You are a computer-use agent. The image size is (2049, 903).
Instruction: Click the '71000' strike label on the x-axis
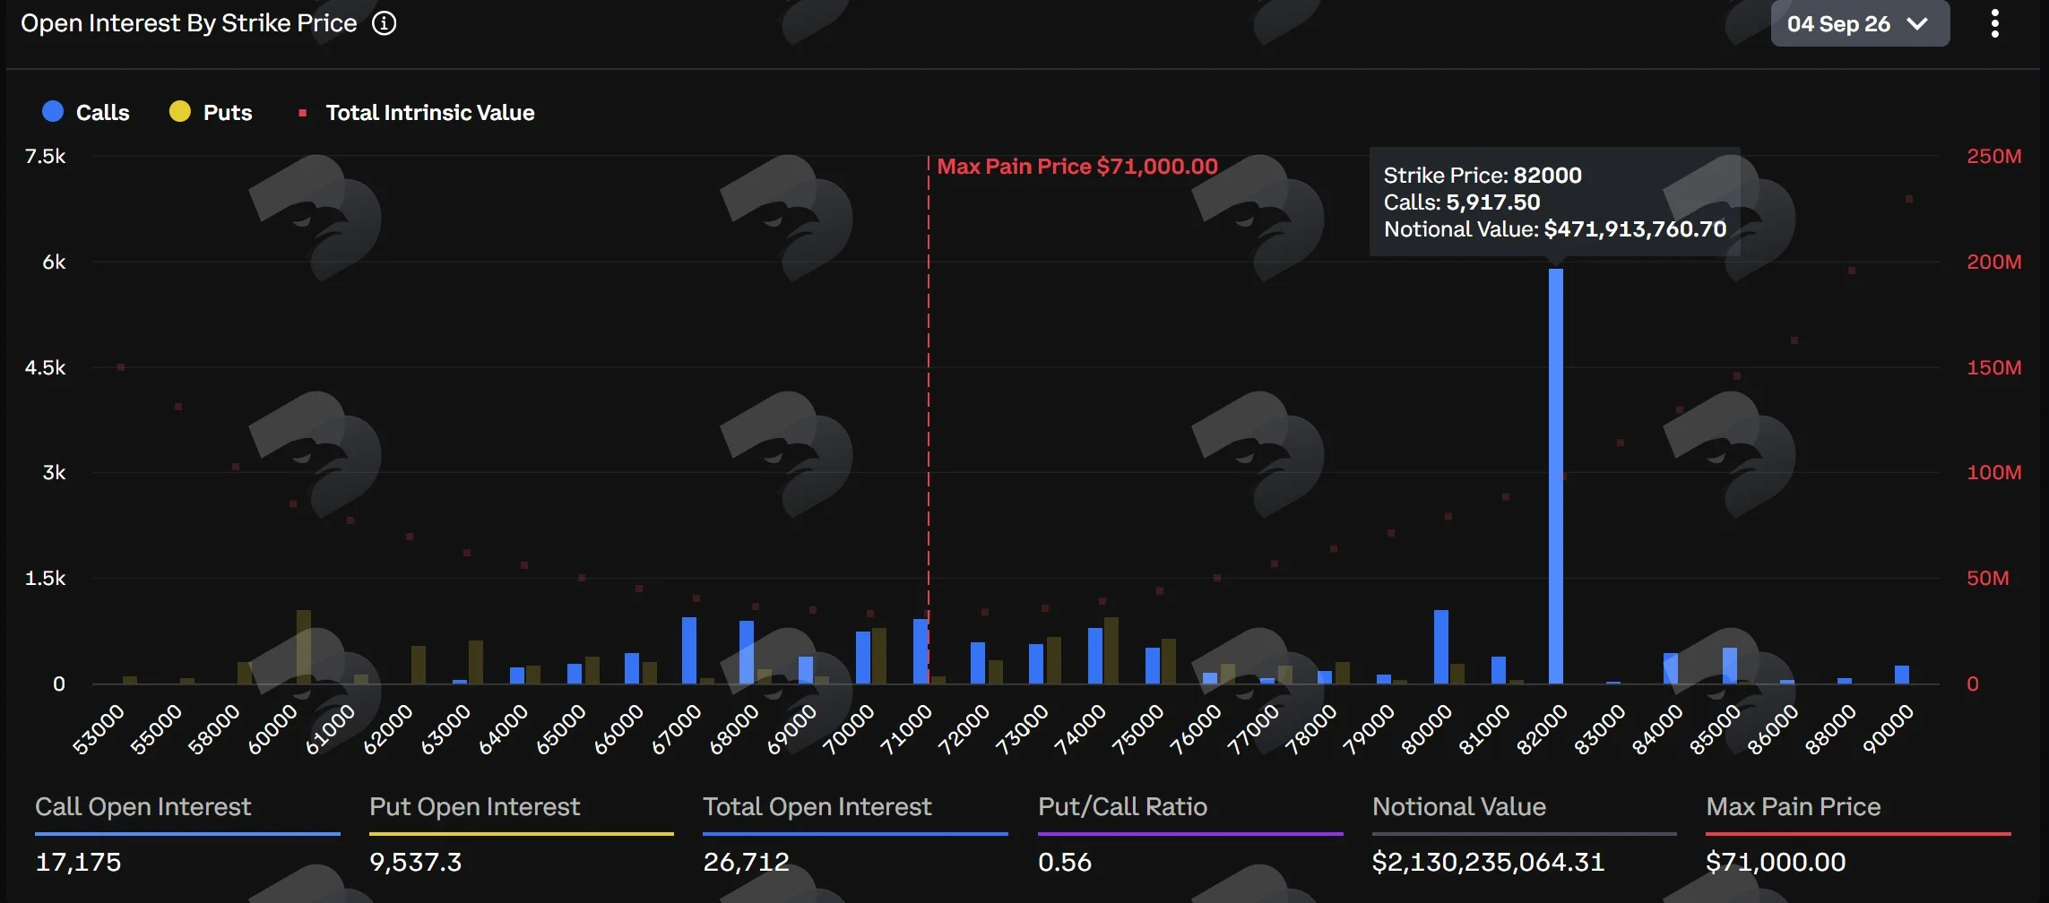pos(905,729)
